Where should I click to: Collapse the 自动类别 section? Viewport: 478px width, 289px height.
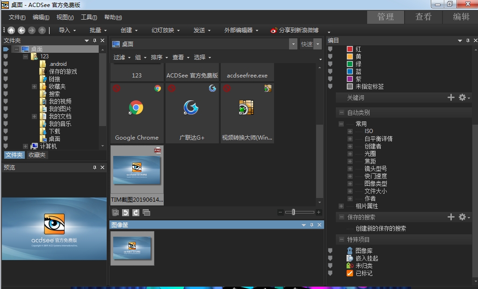[x=341, y=113]
